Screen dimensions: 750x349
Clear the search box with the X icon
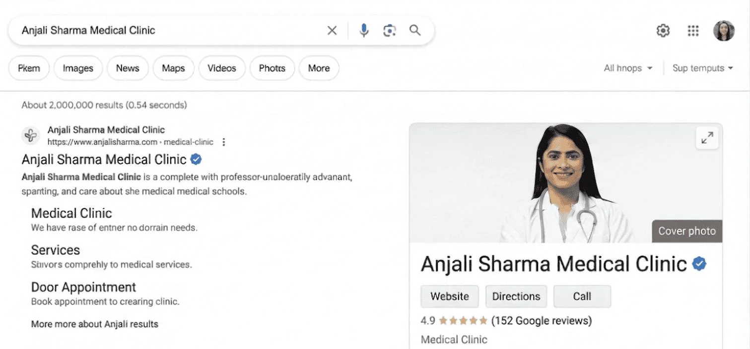(x=332, y=30)
